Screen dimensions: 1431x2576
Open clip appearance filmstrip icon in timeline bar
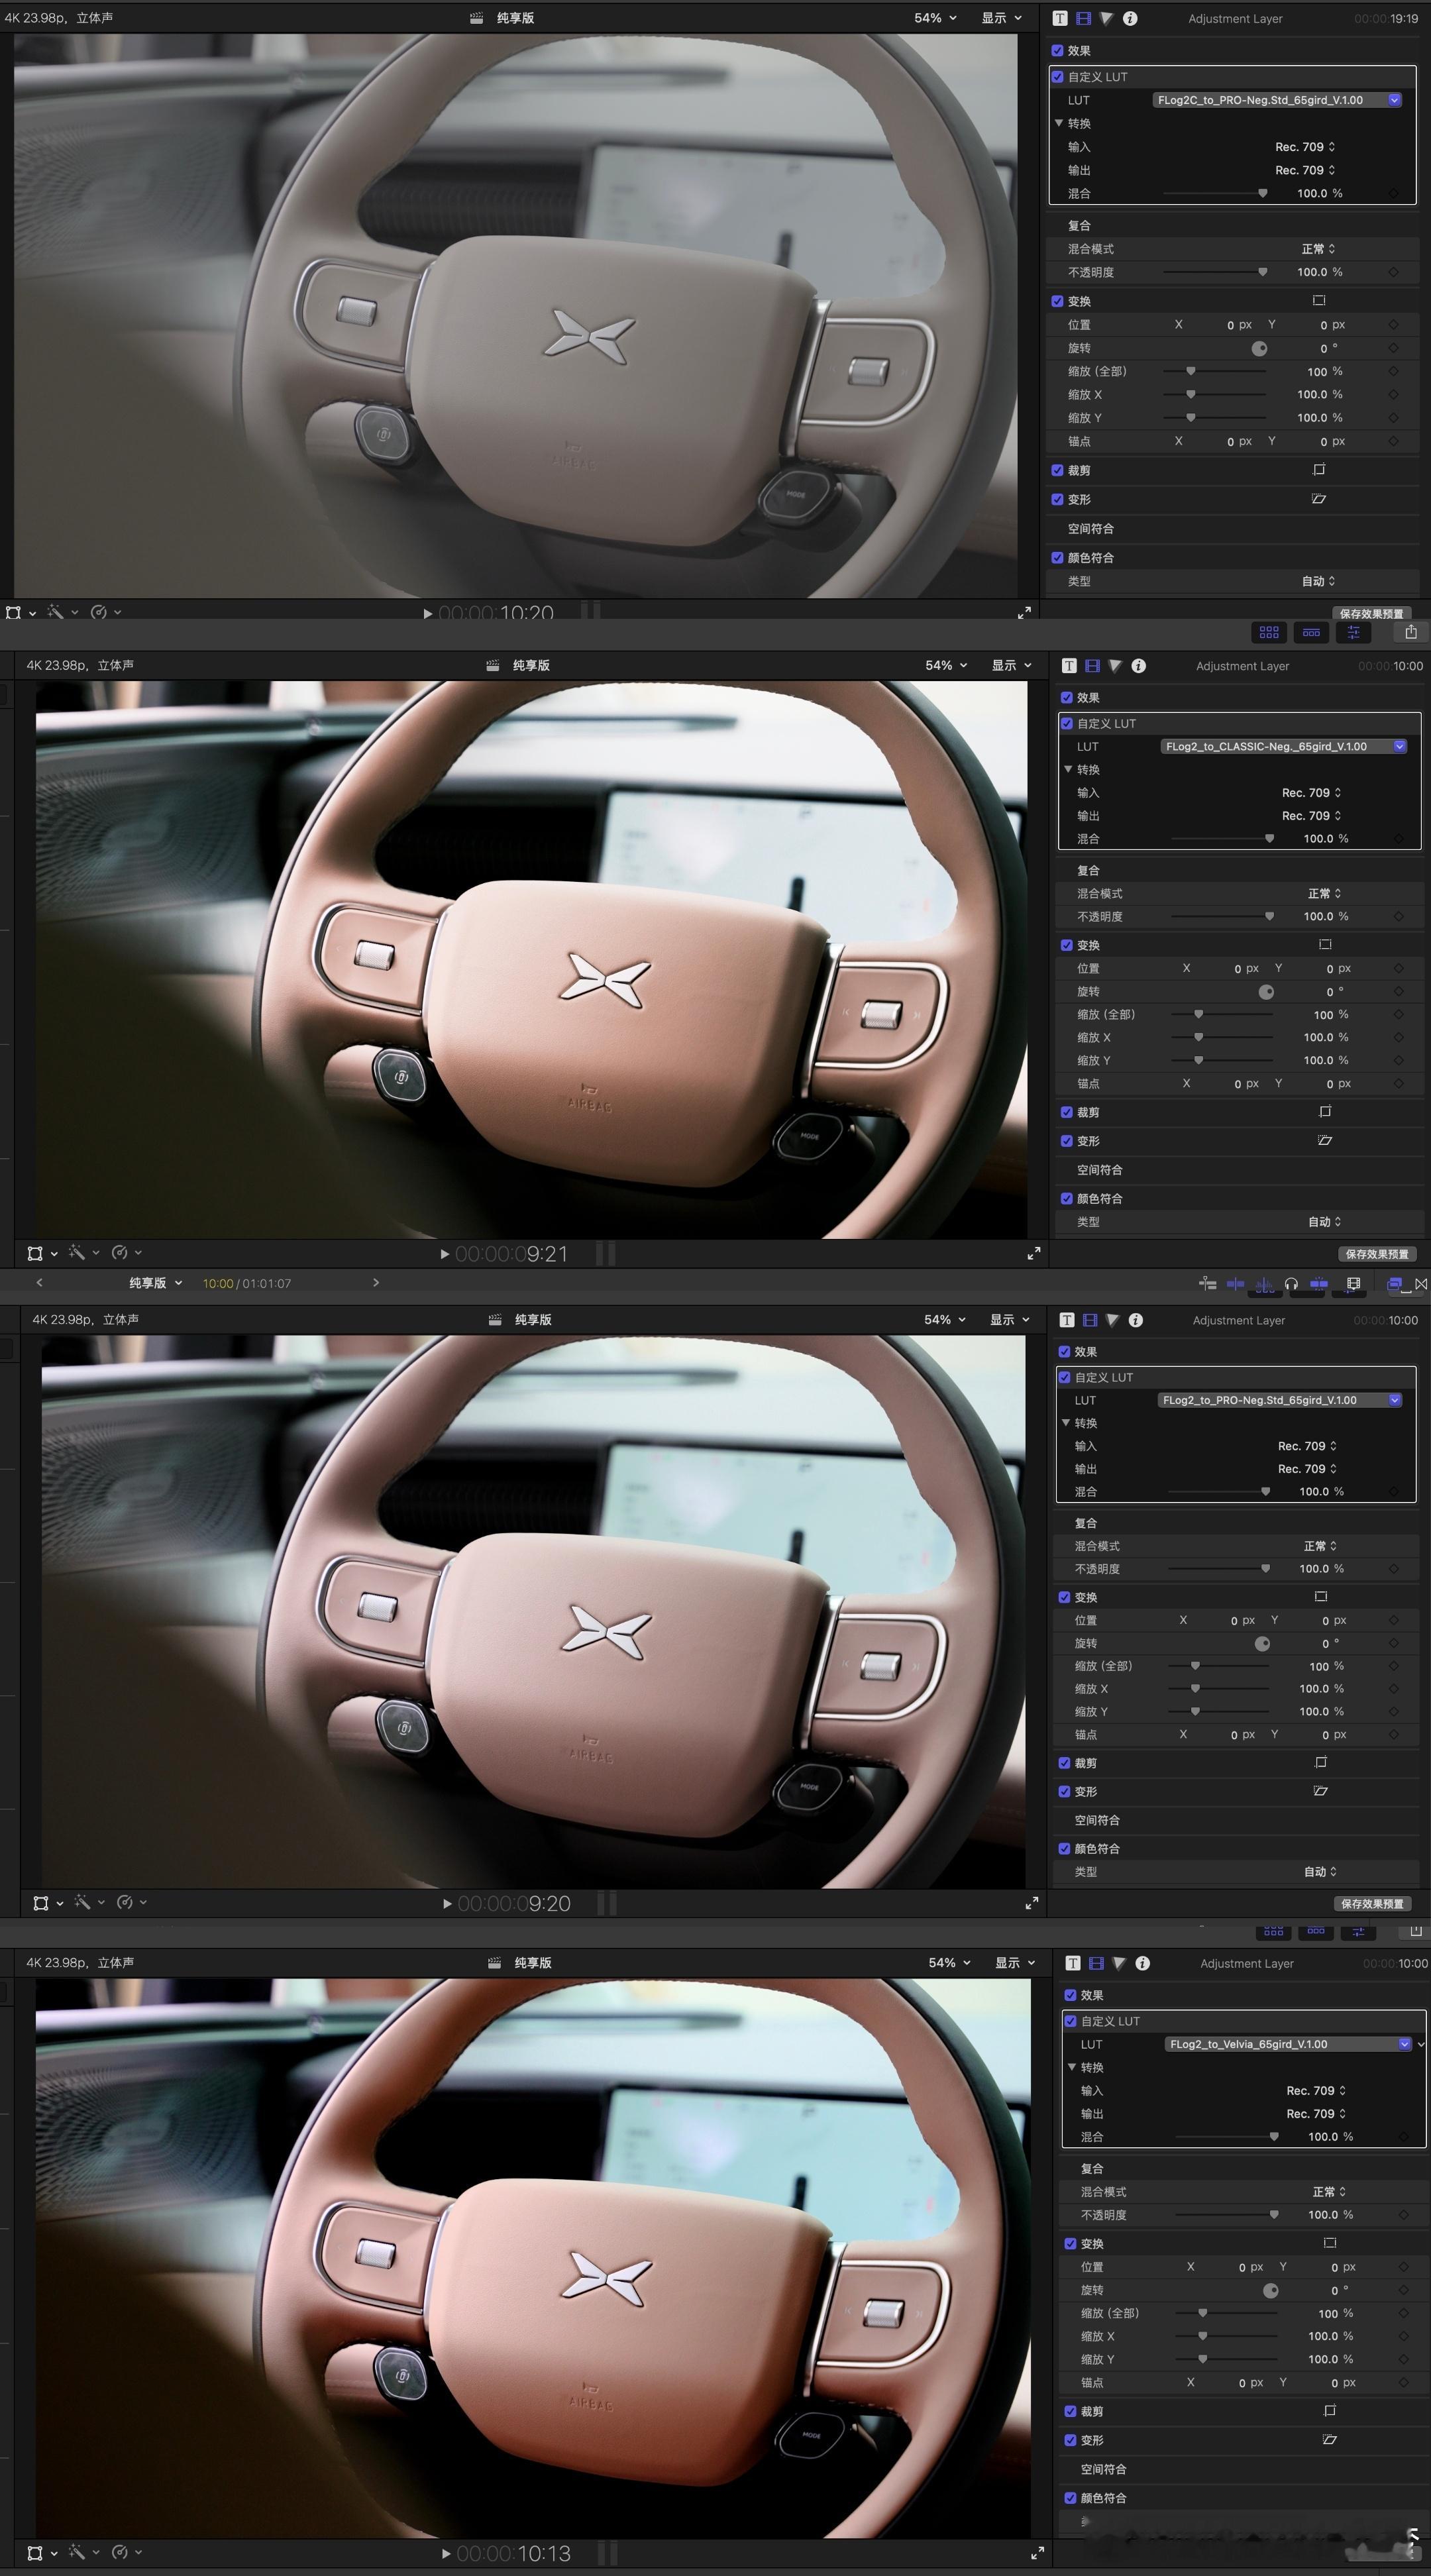[x=1353, y=1284]
